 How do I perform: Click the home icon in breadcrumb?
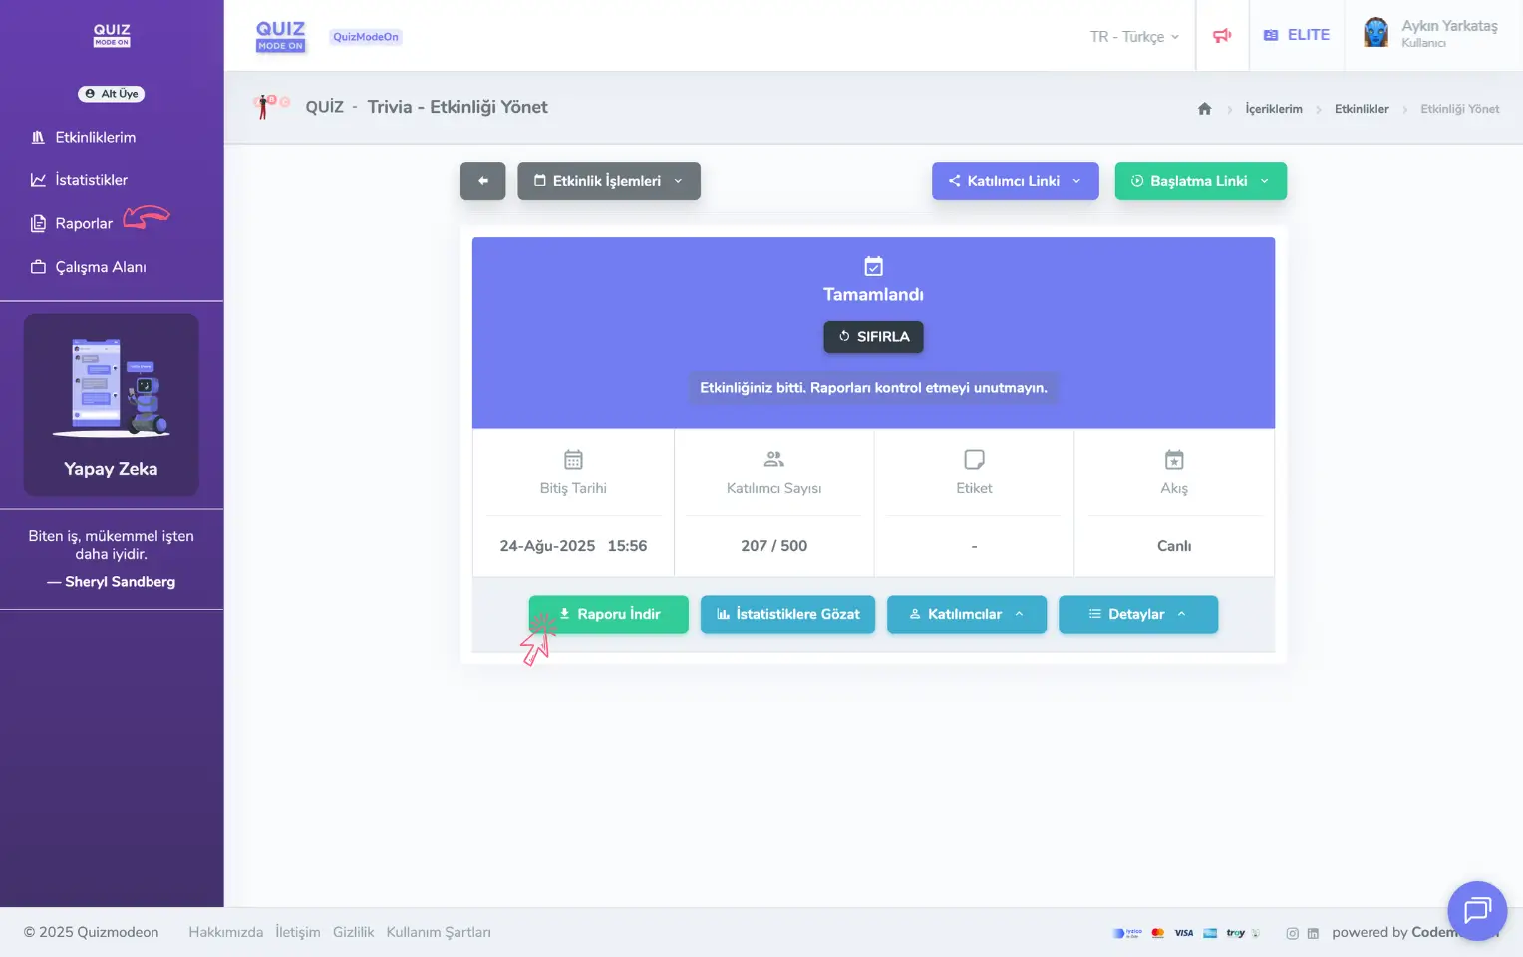coord(1204,109)
